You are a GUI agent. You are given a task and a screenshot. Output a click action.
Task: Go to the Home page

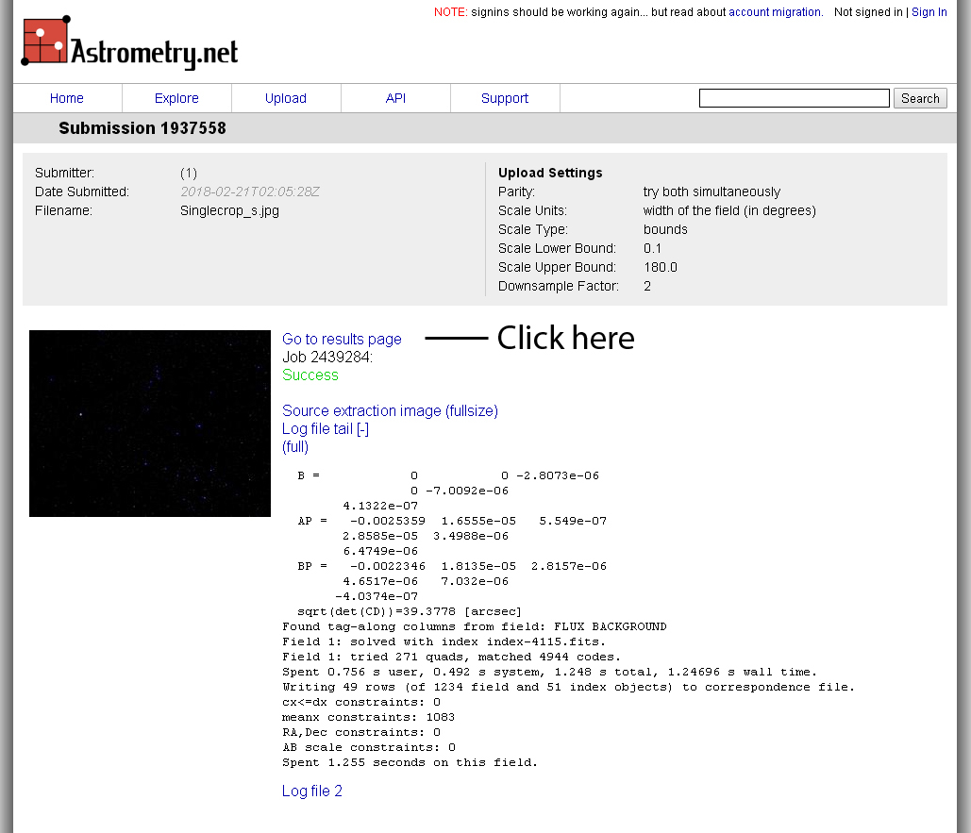(x=67, y=98)
